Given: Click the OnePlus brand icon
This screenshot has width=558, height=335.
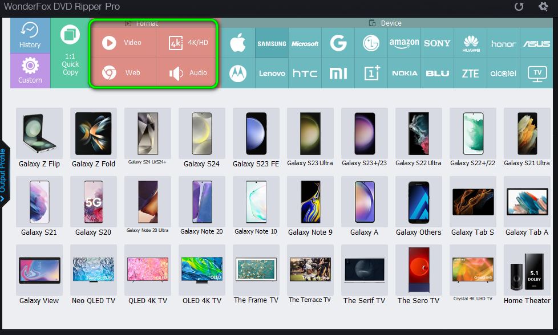Looking at the screenshot, I should coord(371,73).
